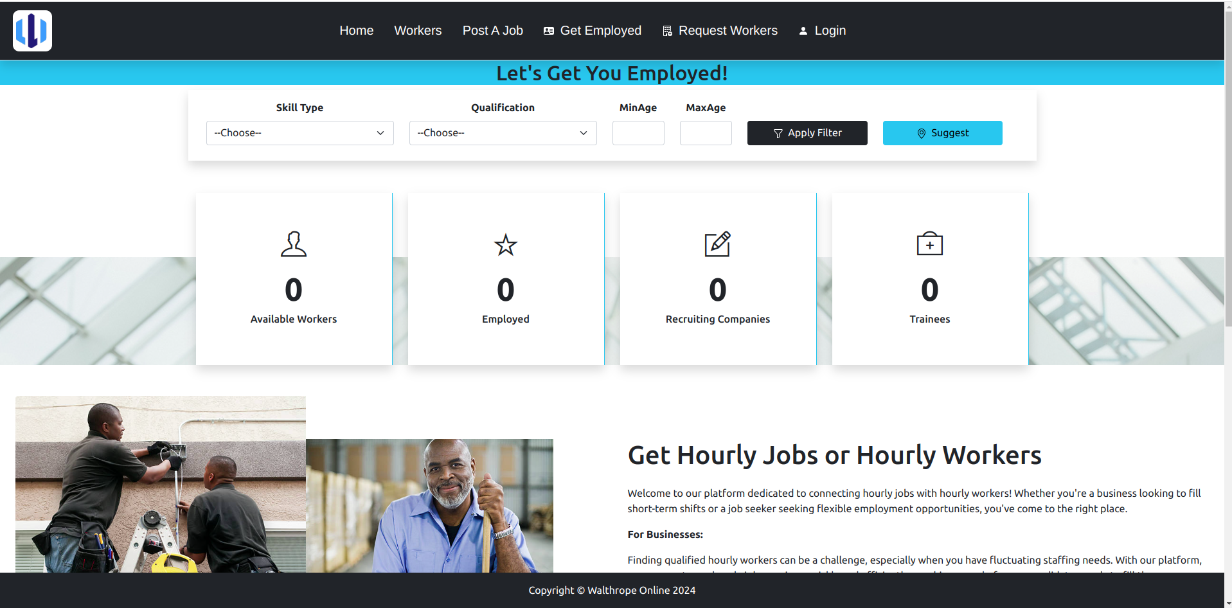The width and height of the screenshot is (1232, 608).
Task: Click into the MaxAge input box
Action: (706, 133)
